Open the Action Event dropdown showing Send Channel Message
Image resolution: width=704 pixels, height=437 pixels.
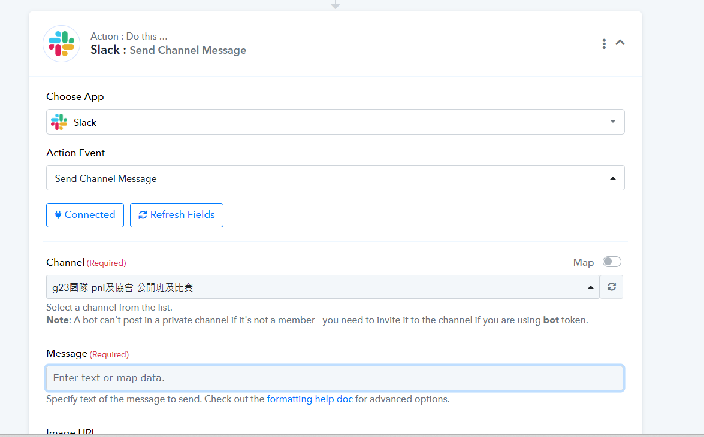tap(335, 178)
